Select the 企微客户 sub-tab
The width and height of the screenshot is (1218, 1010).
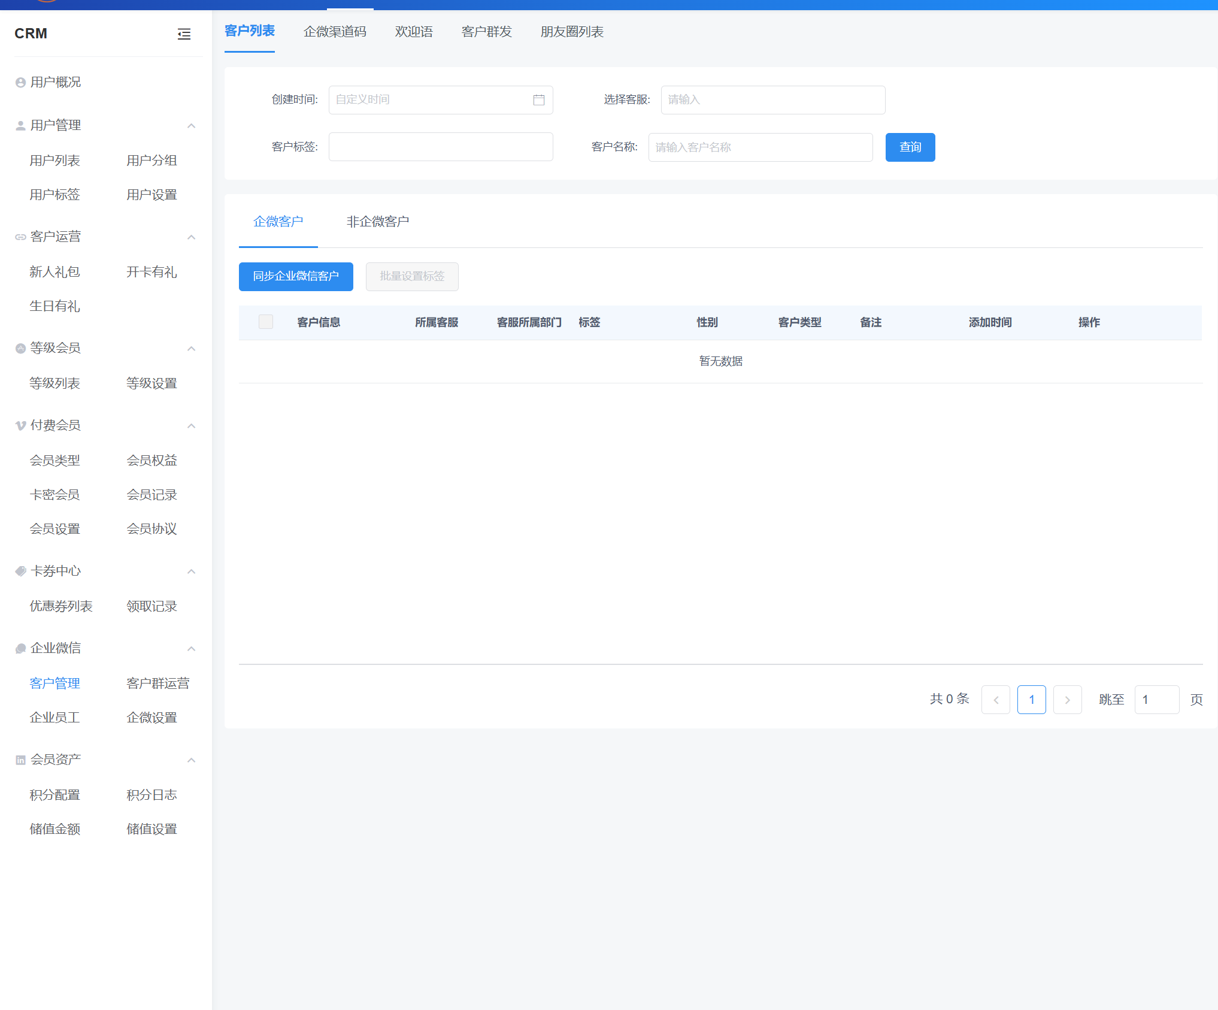(x=278, y=222)
